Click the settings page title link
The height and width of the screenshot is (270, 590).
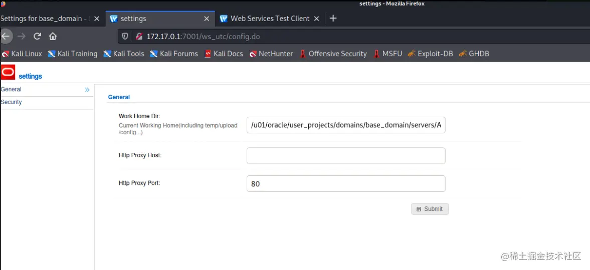[30, 76]
